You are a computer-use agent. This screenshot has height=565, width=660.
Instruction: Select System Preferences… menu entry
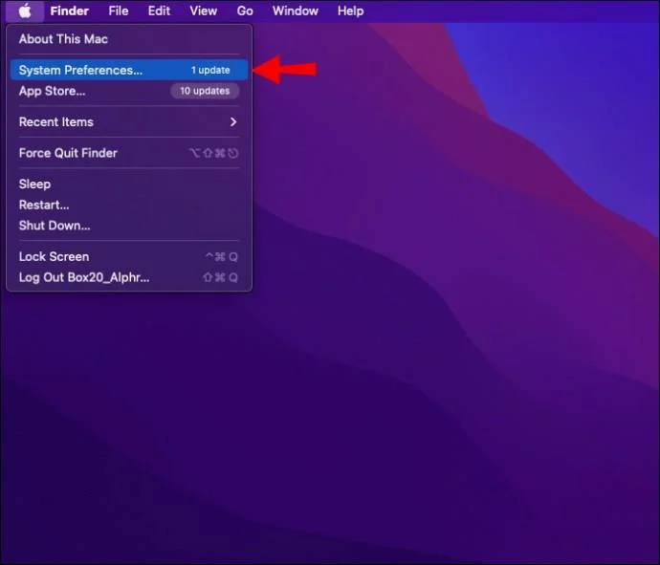pyautogui.click(x=129, y=70)
